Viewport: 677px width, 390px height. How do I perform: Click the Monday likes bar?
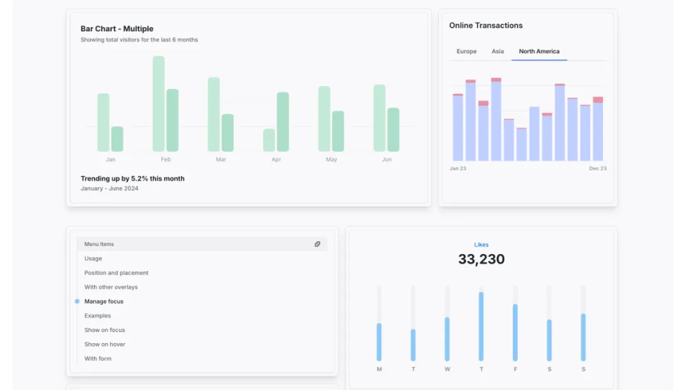(379, 342)
